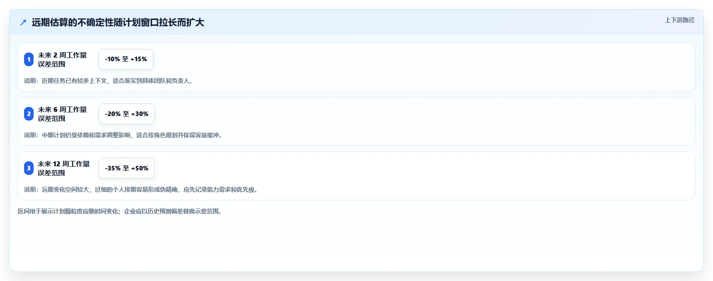The width and height of the screenshot is (713, 281).
Task: Select the label 未来 6 周工作量 误差范围
Action: pos(62,114)
